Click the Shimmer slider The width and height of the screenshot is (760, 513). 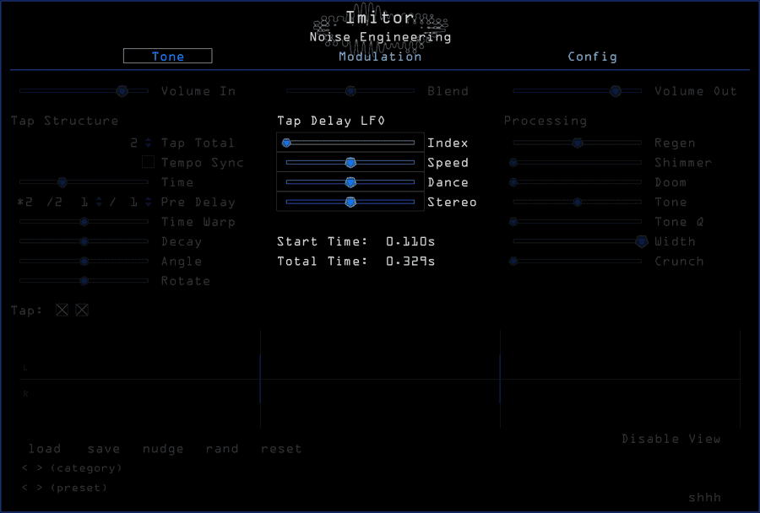tap(575, 162)
